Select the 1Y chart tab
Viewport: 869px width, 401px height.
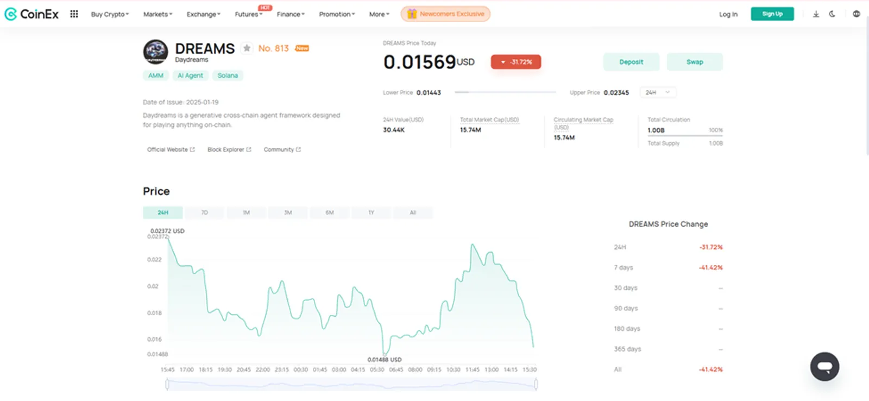tap(371, 212)
